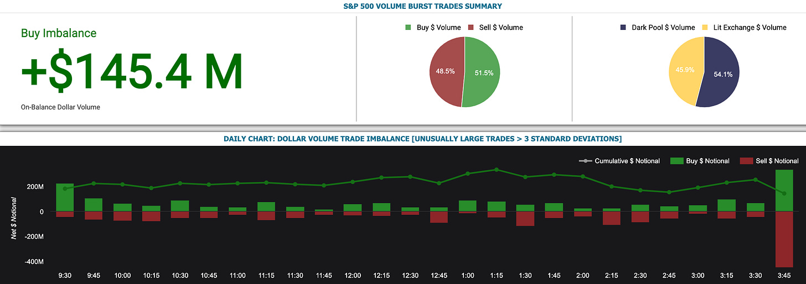The image size is (806, 284).
Task: Click the red sell bar at 1:30
Action: point(525,219)
